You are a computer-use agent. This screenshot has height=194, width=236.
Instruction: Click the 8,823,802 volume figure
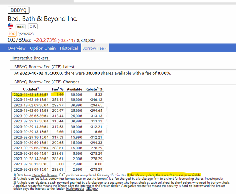86,41
